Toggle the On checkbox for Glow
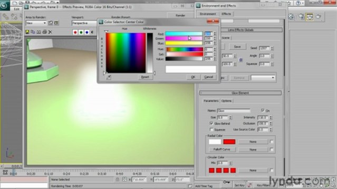This screenshot has width=337, height=189. 263,110
